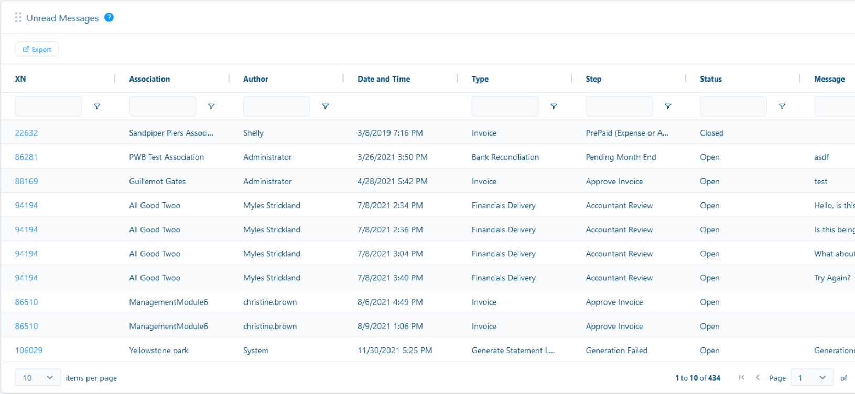Image resolution: width=855 pixels, height=394 pixels.
Task: Sort by the XN column header
Action: pos(20,79)
